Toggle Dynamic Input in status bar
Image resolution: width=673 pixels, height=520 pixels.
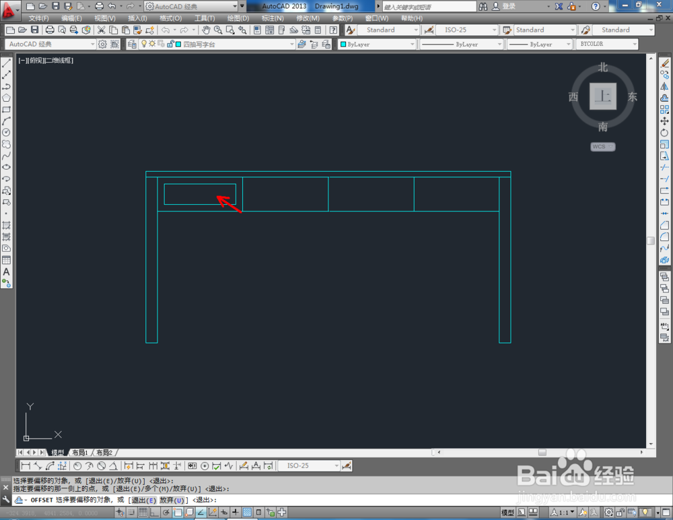tap(224, 512)
